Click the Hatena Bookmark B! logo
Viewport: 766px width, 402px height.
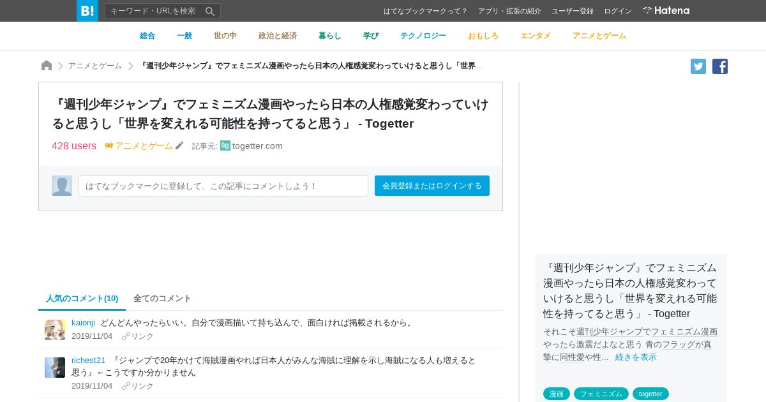pos(87,11)
